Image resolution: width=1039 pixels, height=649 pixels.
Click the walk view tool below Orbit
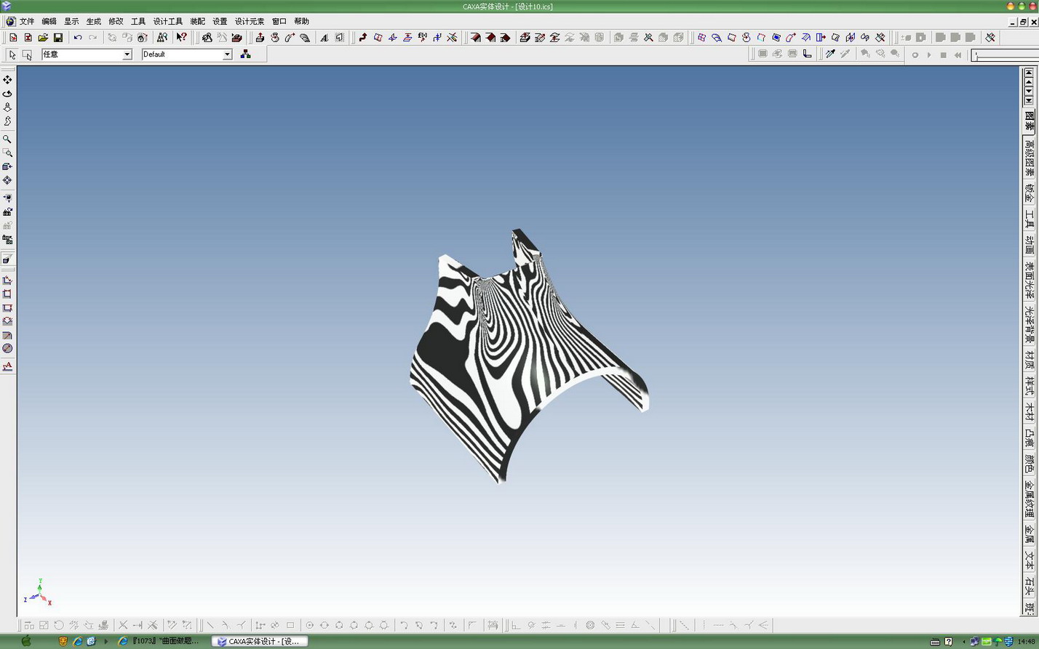pos(7,107)
